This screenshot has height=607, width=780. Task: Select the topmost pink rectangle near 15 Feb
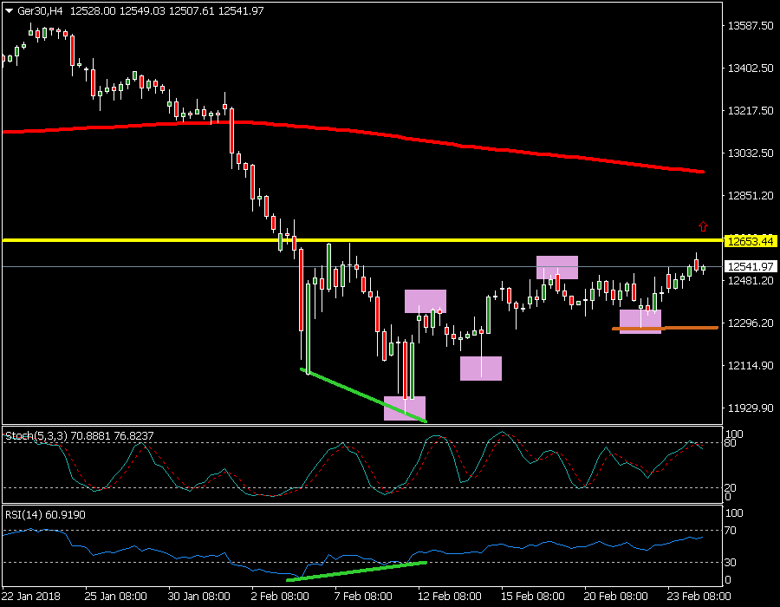coord(556,267)
